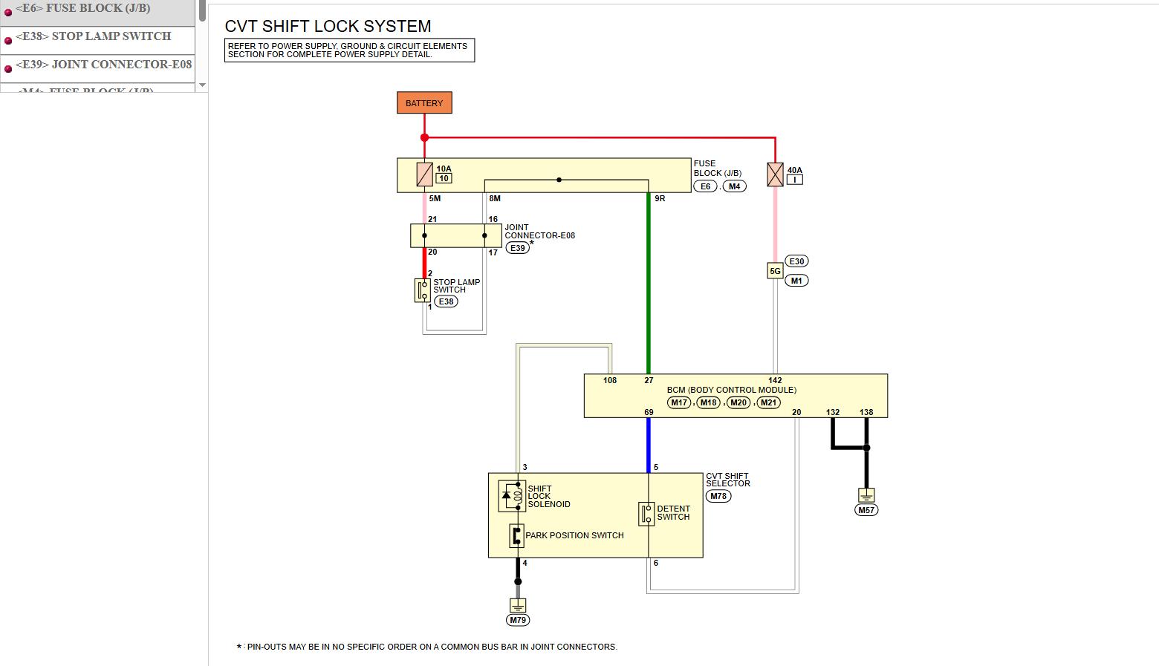Image resolution: width=1159 pixels, height=666 pixels.
Task: Click the 10A fuse symbol in fuse block
Action: pyautogui.click(x=424, y=174)
